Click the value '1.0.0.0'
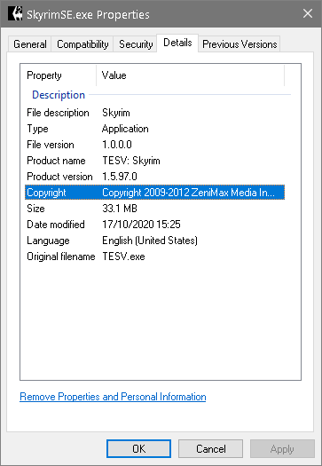This screenshot has height=466, width=322. 117,145
